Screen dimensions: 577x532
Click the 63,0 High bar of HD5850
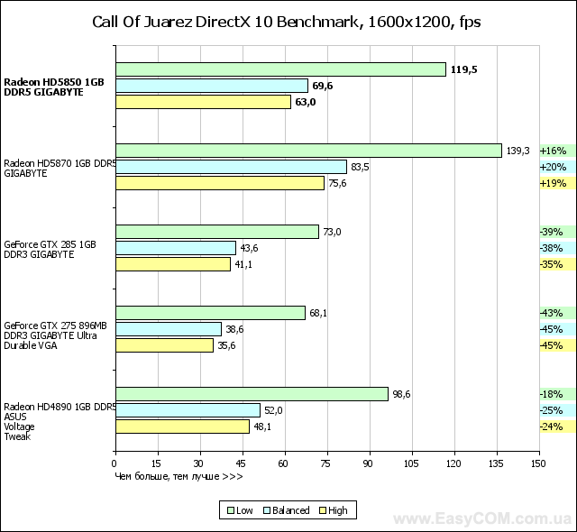click(203, 102)
